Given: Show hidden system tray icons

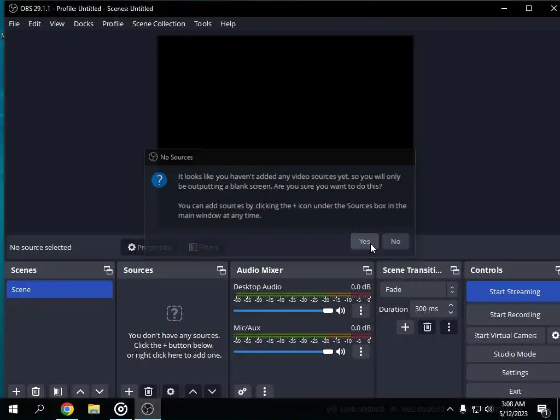Looking at the screenshot, I should (x=450, y=409).
